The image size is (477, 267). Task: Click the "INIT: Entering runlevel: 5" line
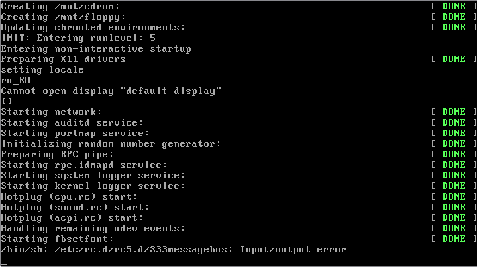coord(73,38)
